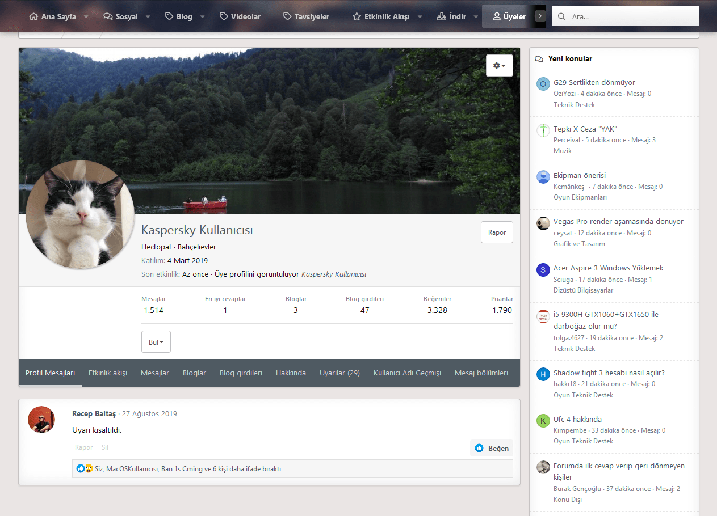Expand the Sosyal dropdown arrow

[x=148, y=16]
